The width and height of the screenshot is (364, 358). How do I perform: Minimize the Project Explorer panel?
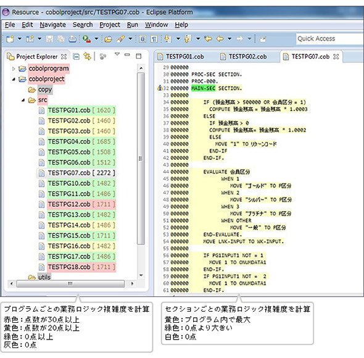(x=127, y=55)
